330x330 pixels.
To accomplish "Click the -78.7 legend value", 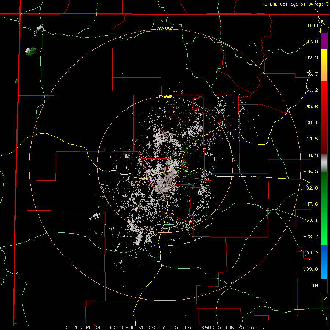I will [311, 237].
